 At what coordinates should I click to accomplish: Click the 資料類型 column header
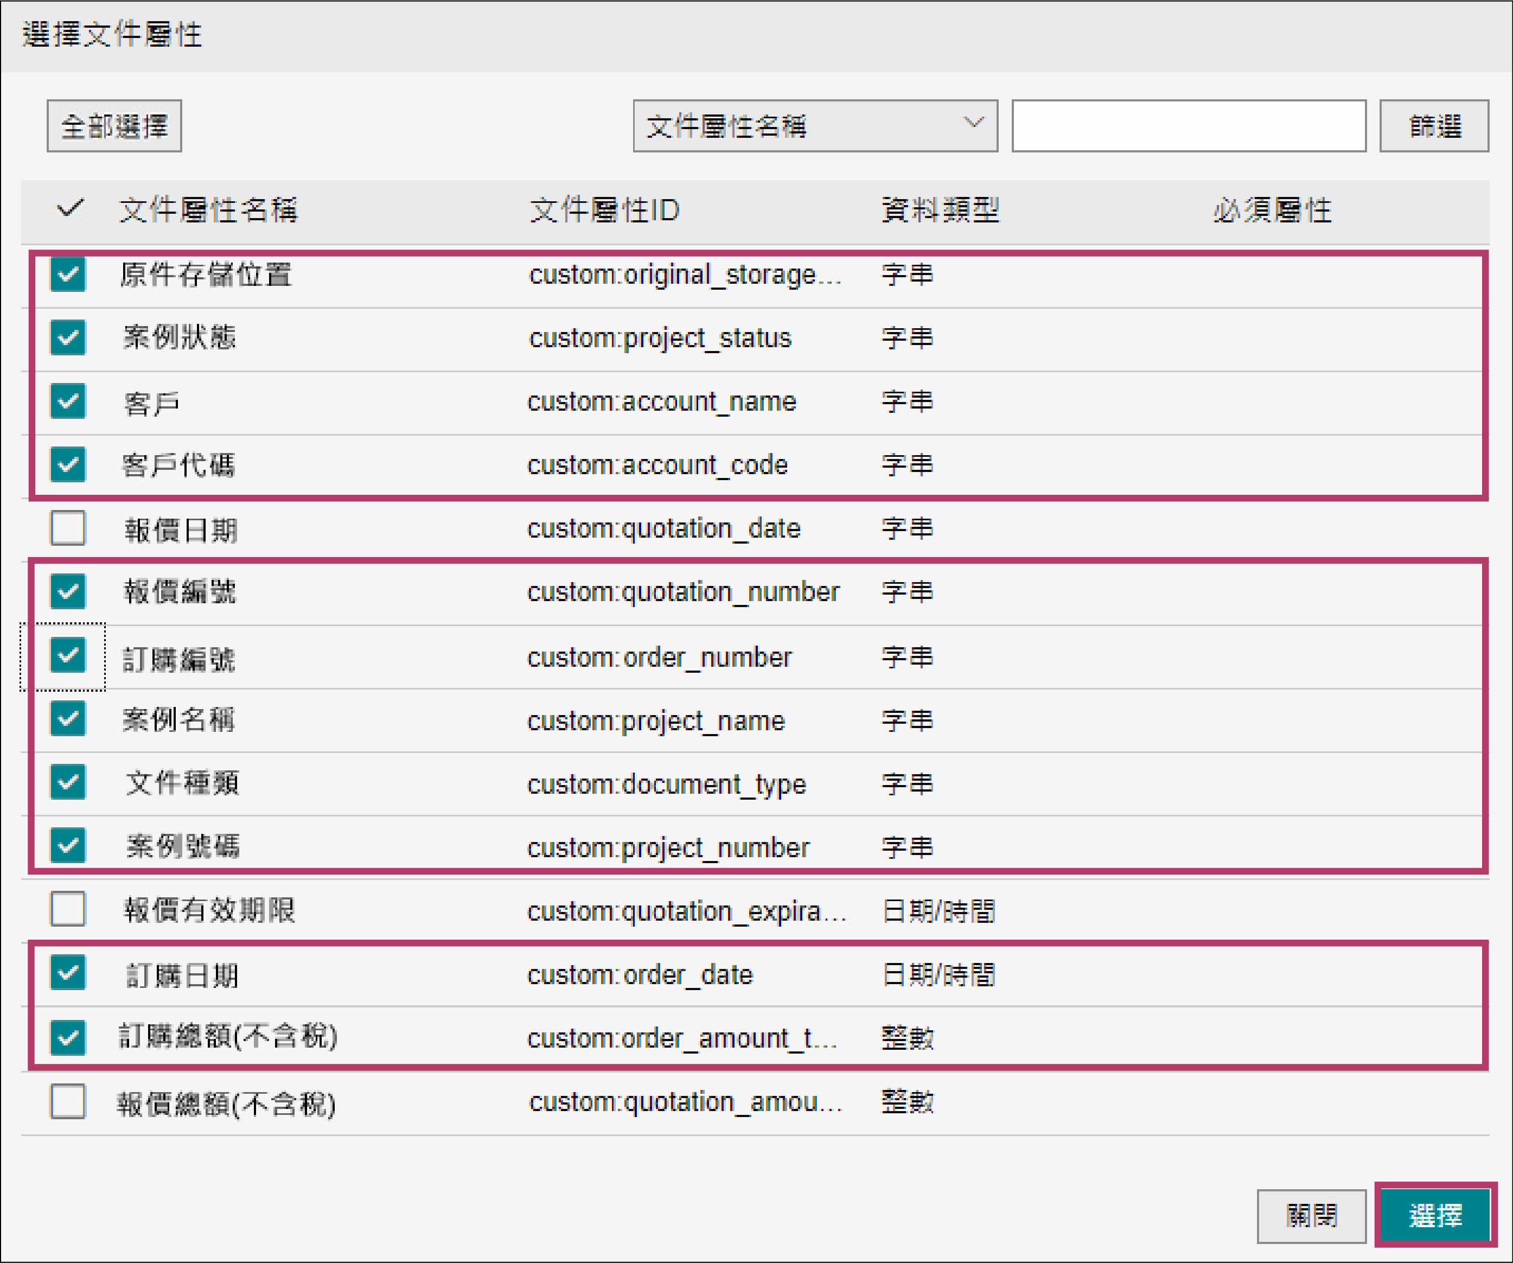click(x=940, y=210)
